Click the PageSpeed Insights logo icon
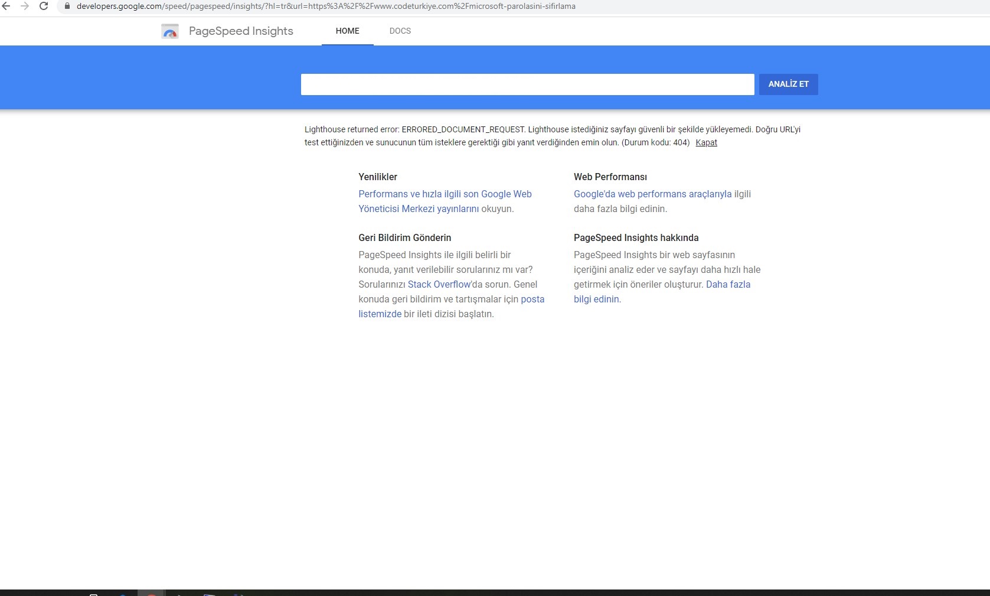990x596 pixels. 170,31
